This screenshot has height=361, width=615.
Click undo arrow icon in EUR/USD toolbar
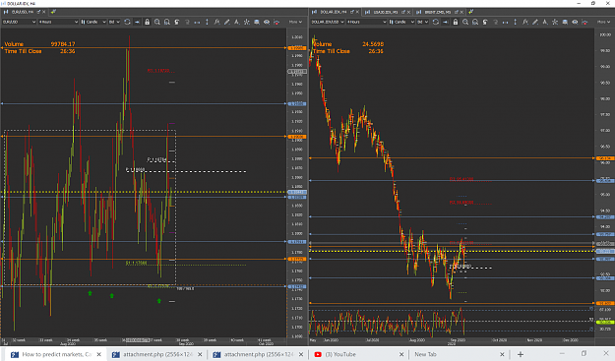pos(177,22)
